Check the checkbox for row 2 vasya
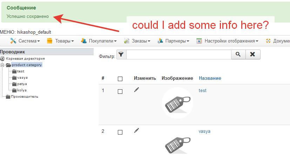 point(120,132)
